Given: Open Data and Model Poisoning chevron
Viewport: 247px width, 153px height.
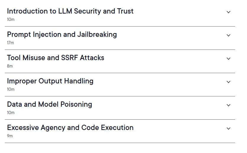Looking at the screenshot, I should click(x=228, y=105).
